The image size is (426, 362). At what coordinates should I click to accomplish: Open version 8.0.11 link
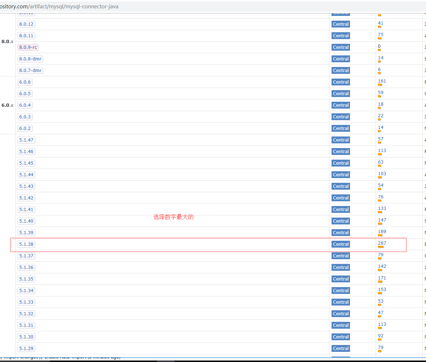[x=26, y=35]
